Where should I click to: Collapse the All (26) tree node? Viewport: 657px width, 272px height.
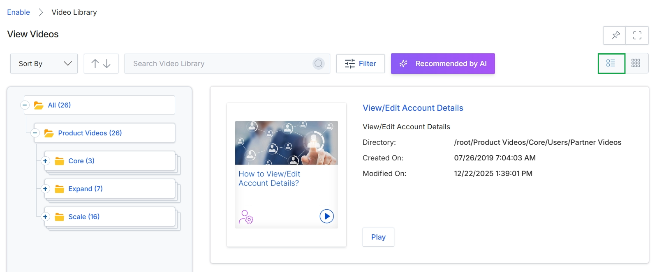pos(25,105)
